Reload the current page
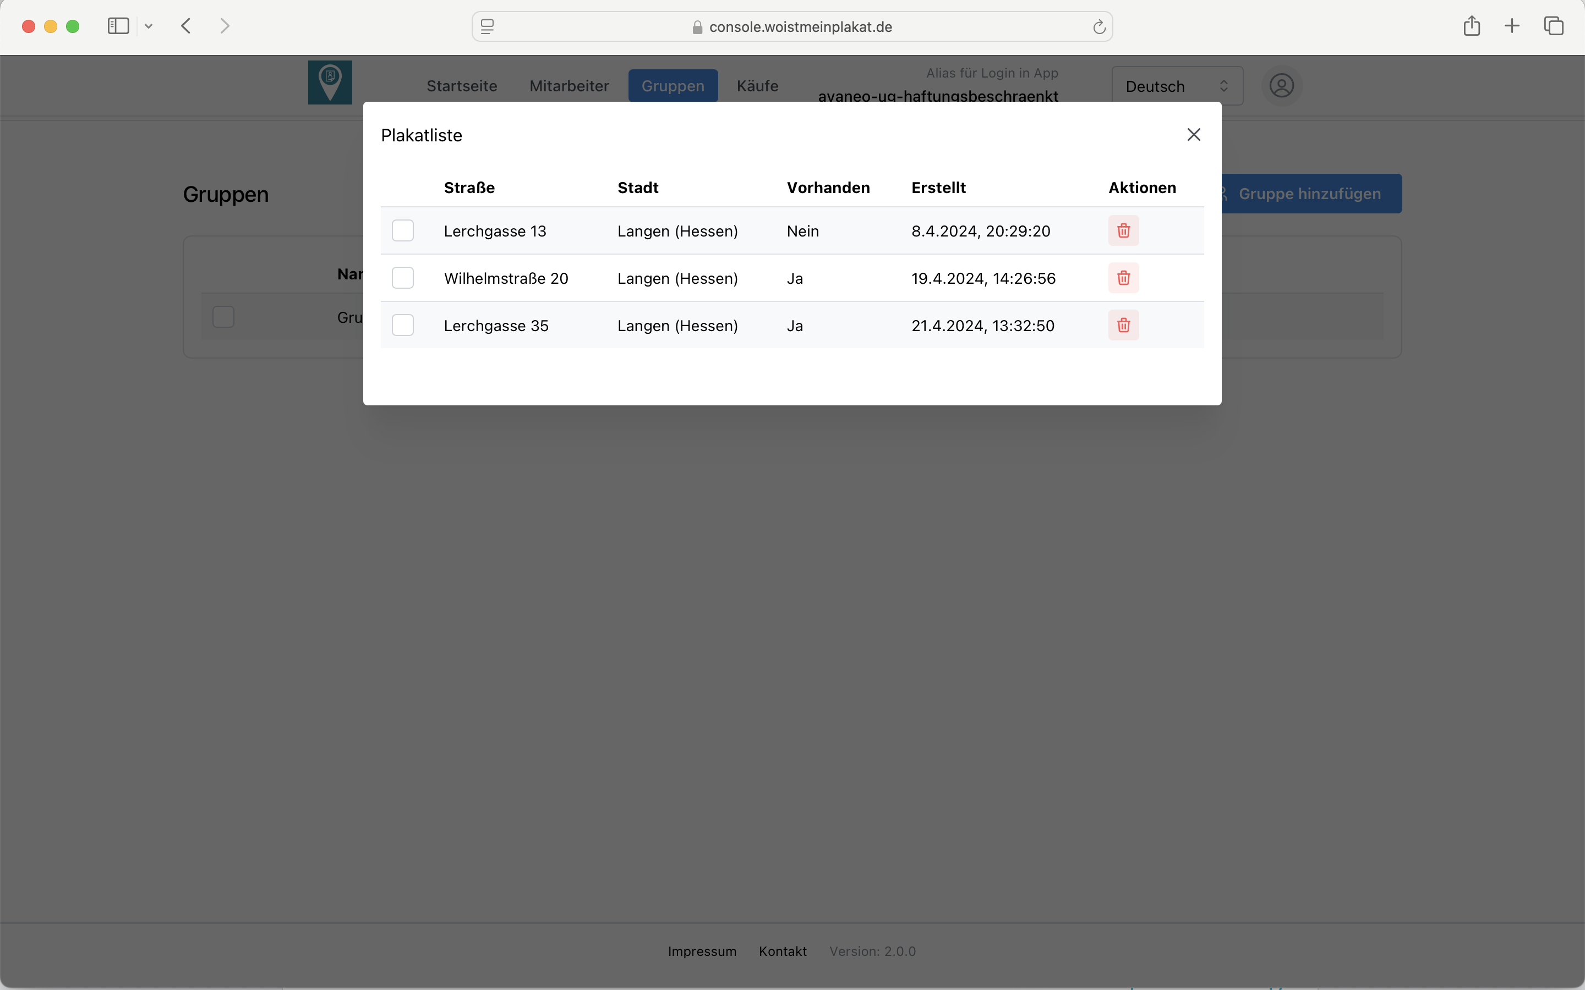This screenshot has width=1585, height=990. 1099,27
